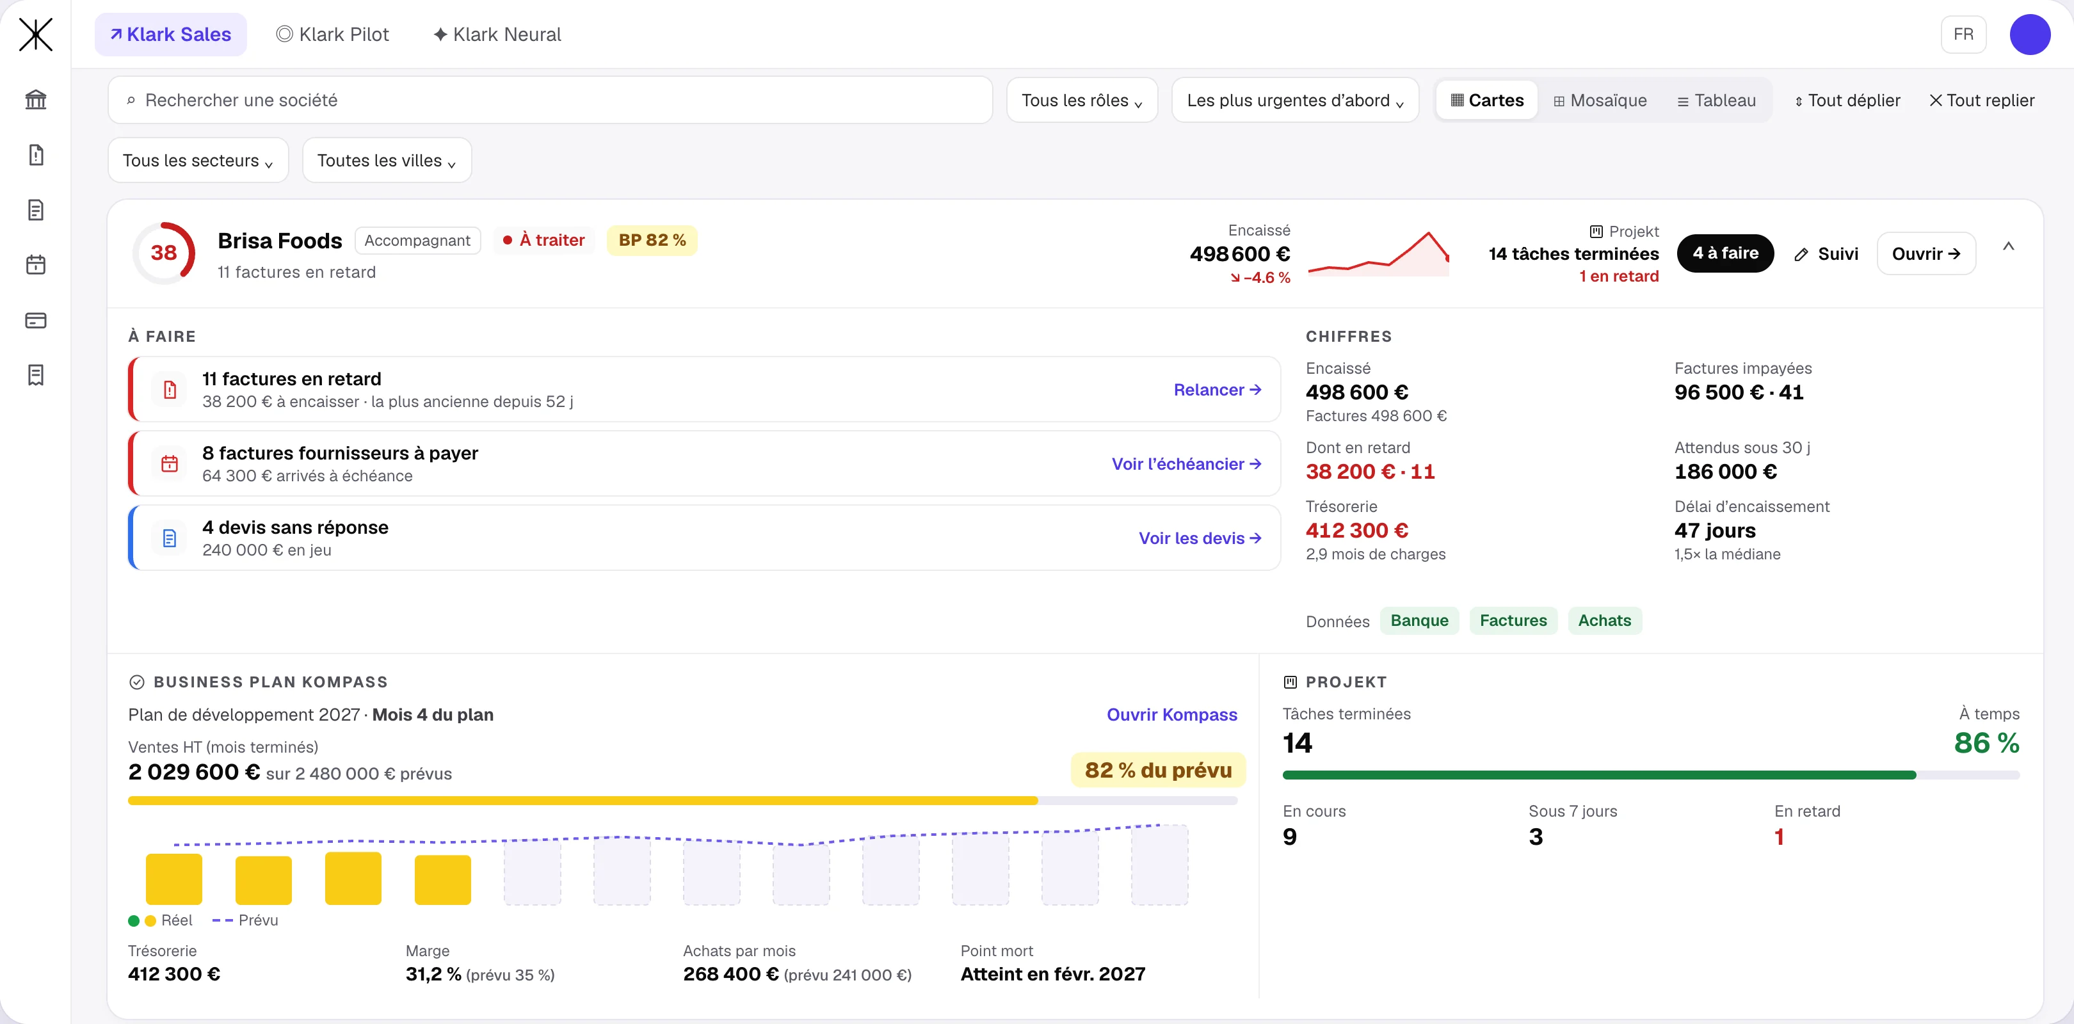Switch to the Klark Sales tab
Screen dimensions: 2074x1024
pos(171,35)
